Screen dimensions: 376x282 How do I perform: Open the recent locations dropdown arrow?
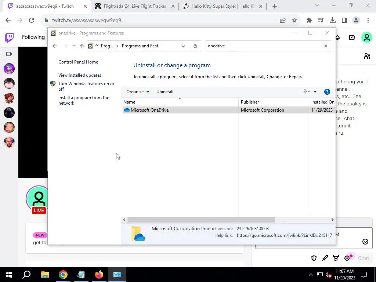pos(74,46)
